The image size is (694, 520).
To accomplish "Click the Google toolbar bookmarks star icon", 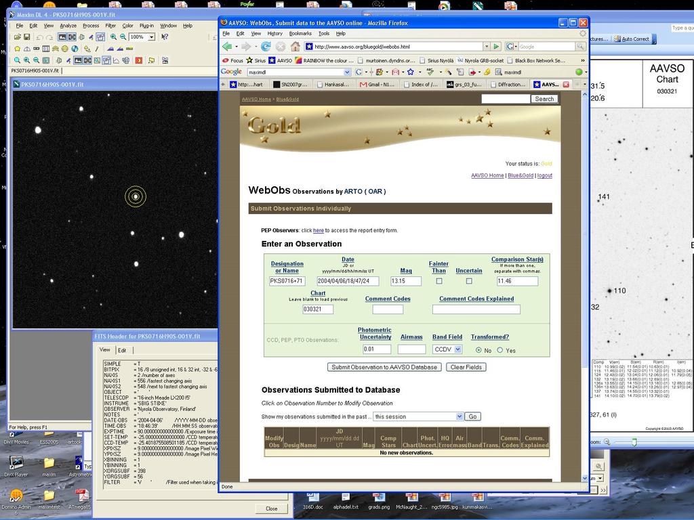I will click(410, 72).
